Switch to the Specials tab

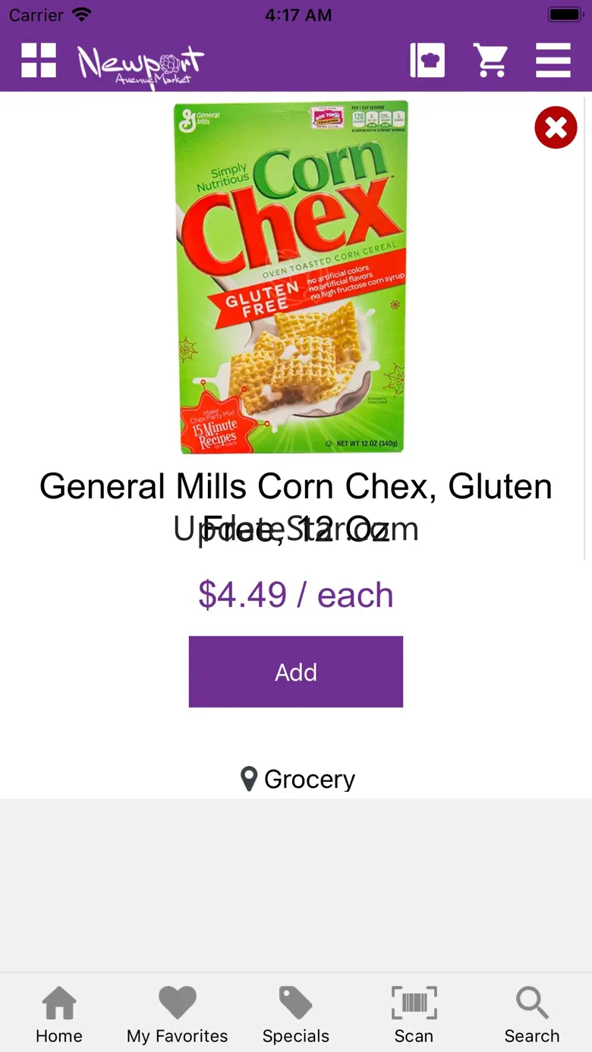tap(296, 1016)
